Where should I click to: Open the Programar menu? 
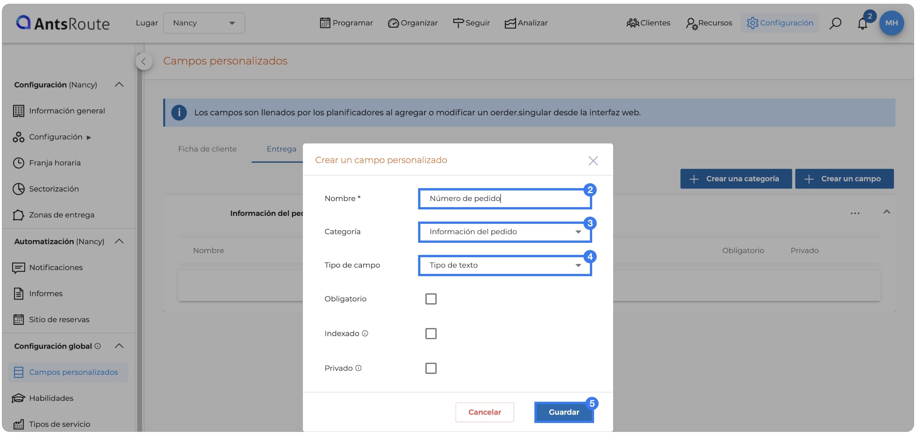pyautogui.click(x=346, y=23)
